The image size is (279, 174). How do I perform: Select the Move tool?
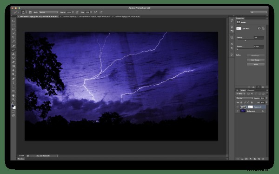(x=13, y=21)
